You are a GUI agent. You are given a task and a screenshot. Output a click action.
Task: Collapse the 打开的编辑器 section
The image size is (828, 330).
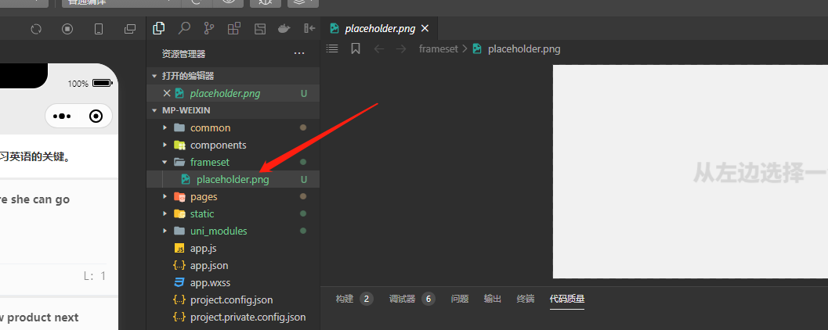(154, 76)
